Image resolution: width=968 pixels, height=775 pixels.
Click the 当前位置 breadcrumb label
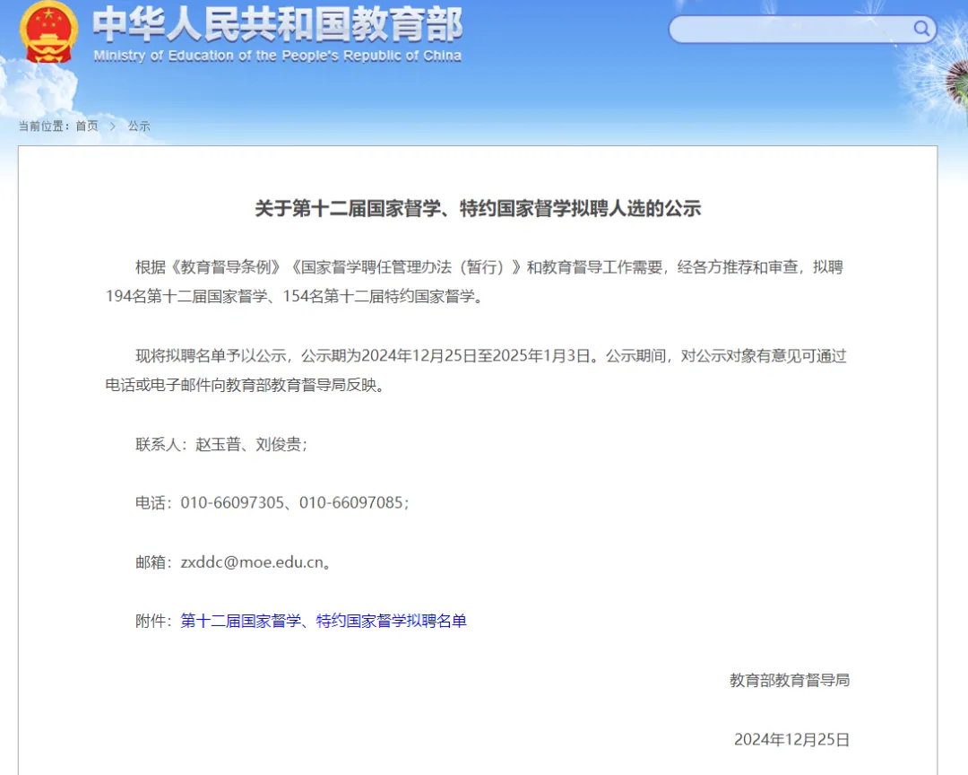coord(44,126)
